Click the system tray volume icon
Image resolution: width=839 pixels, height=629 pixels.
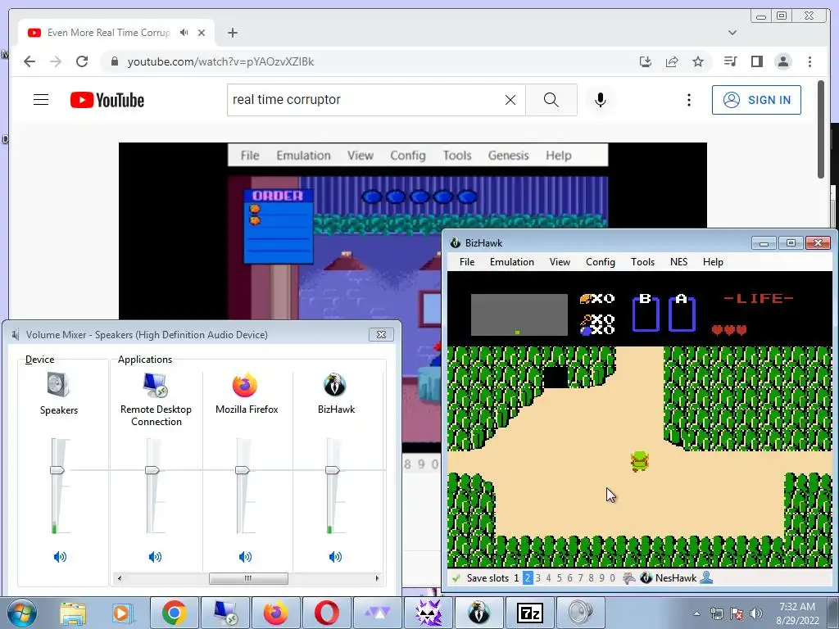pyautogui.click(x=755, y=613)
